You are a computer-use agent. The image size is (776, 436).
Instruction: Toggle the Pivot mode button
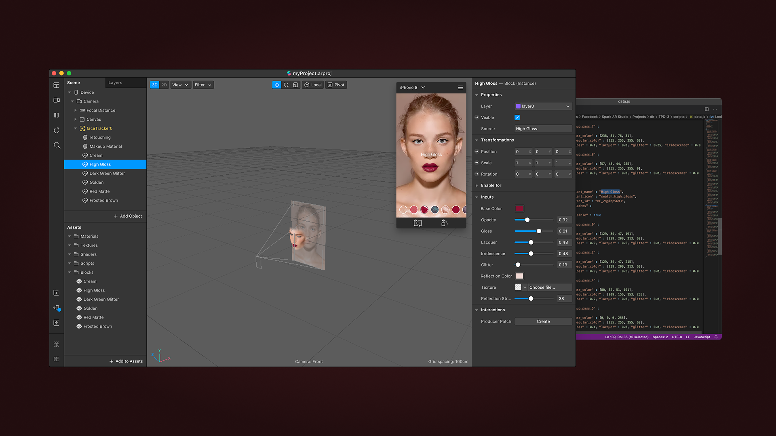coord(336,85)
